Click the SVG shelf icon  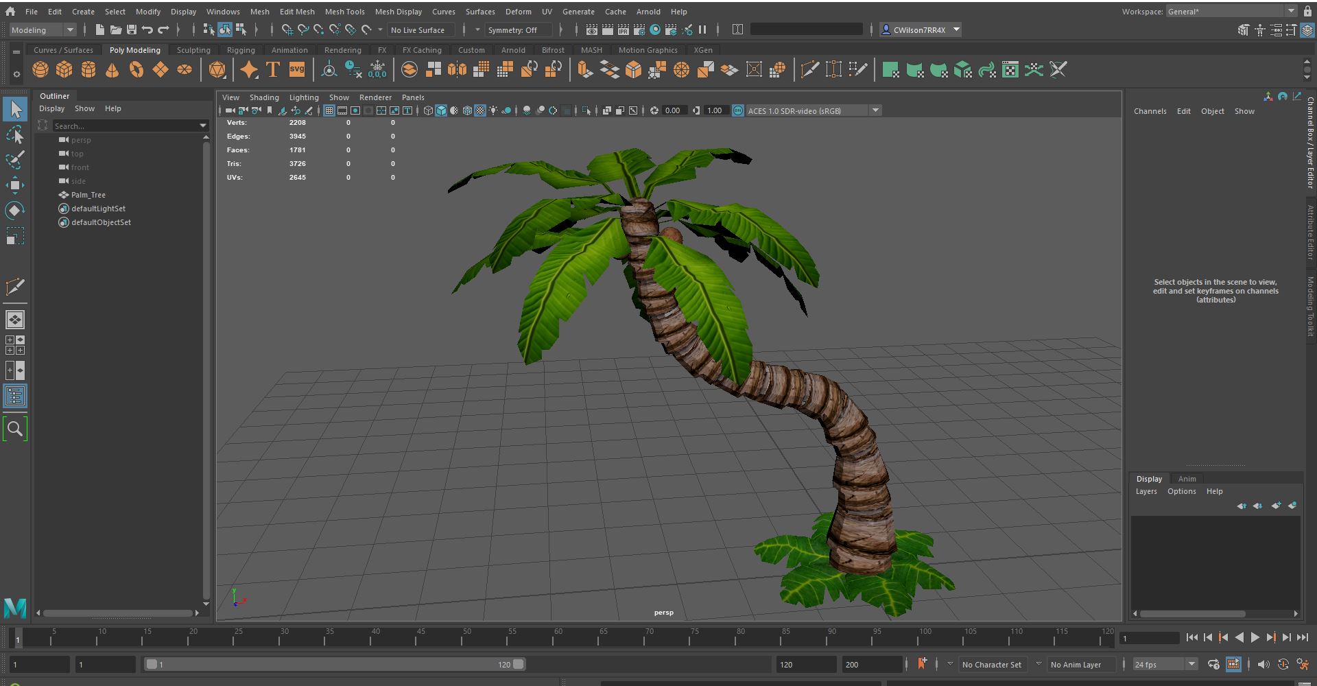[296, 70]
